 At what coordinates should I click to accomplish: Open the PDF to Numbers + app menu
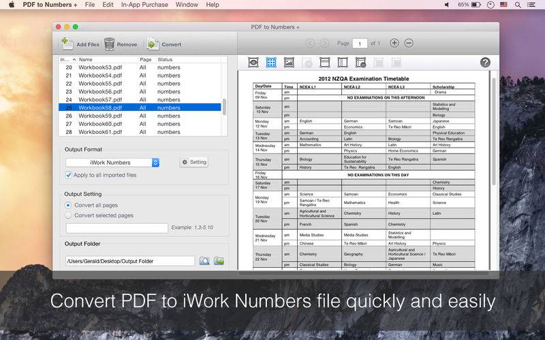tap(50, 5)
